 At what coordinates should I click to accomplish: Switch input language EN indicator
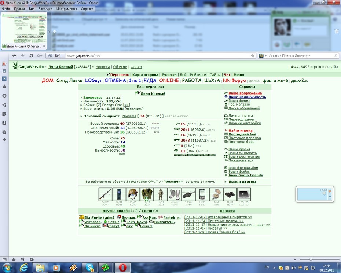267,267
